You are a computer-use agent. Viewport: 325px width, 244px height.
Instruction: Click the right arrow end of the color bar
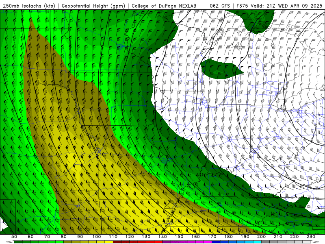pos(315,242)
